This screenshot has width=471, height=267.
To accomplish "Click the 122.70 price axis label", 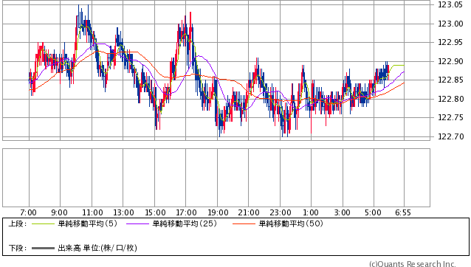I will click(x=450, y=136).
